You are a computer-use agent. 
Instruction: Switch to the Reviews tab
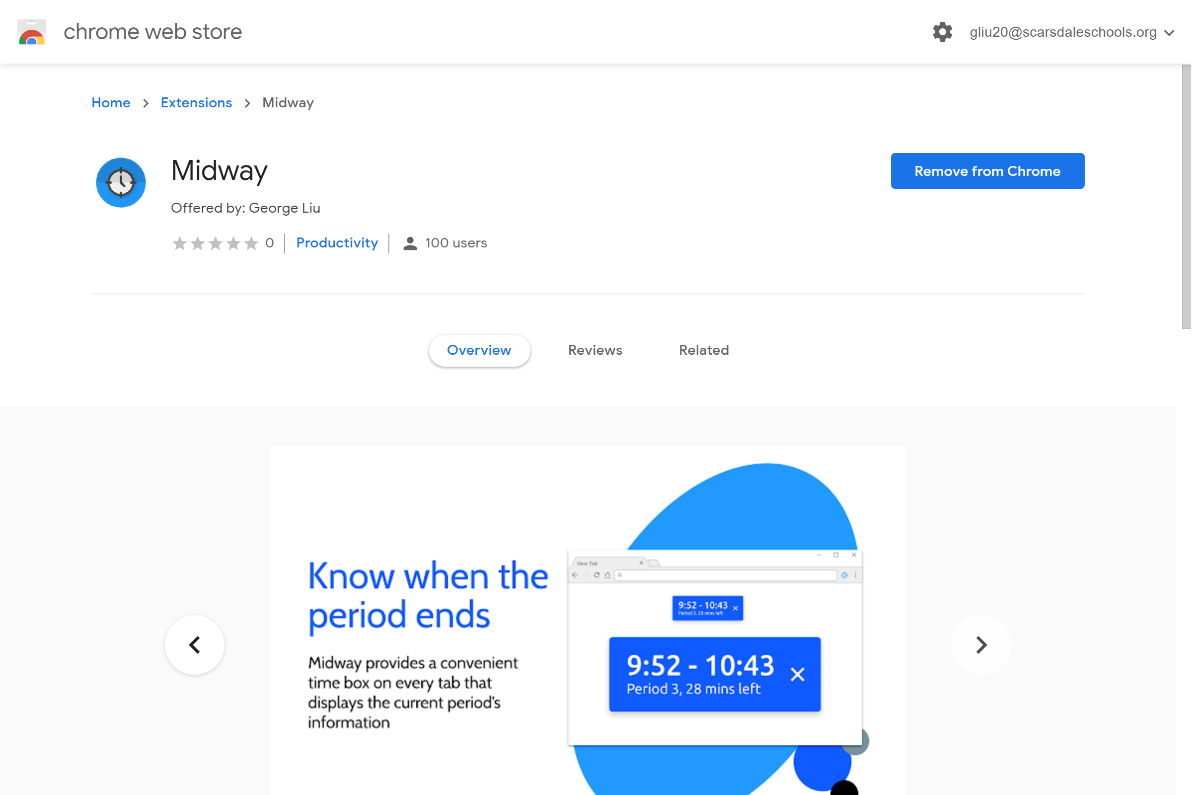coord(595,349)
